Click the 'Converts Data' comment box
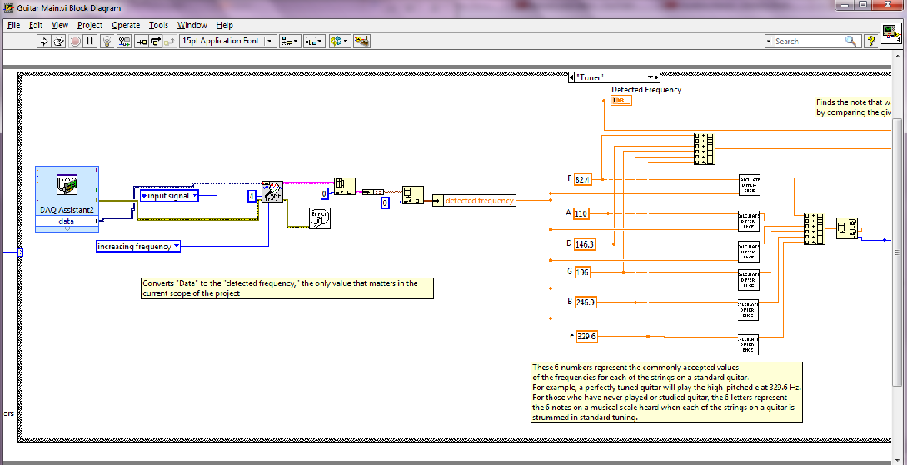The width and height of the screenshot is (907, 465). click(x=287, y=287)
